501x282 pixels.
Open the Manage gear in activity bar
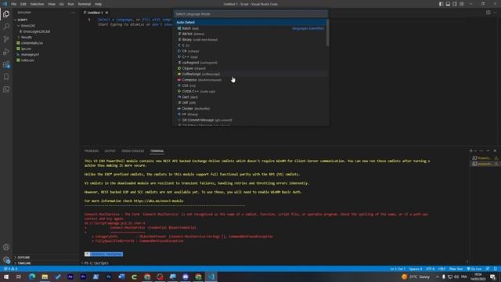point(6,259)
